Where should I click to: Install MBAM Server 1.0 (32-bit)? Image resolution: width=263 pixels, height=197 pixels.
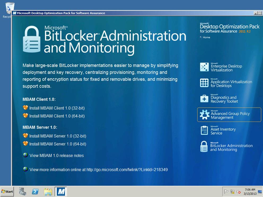(x=58, y=136)
